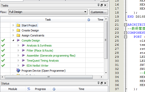Viewport: 145px width, 92px height.
Task: Expand the Fitter (Place & Route) task
Action: (x=18, y=51)
